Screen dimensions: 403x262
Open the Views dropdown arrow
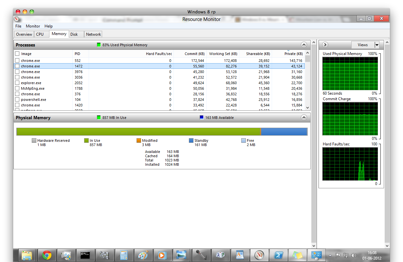[x=376, y=45]
